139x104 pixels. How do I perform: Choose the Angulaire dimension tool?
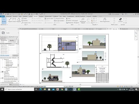coord(19,20)
